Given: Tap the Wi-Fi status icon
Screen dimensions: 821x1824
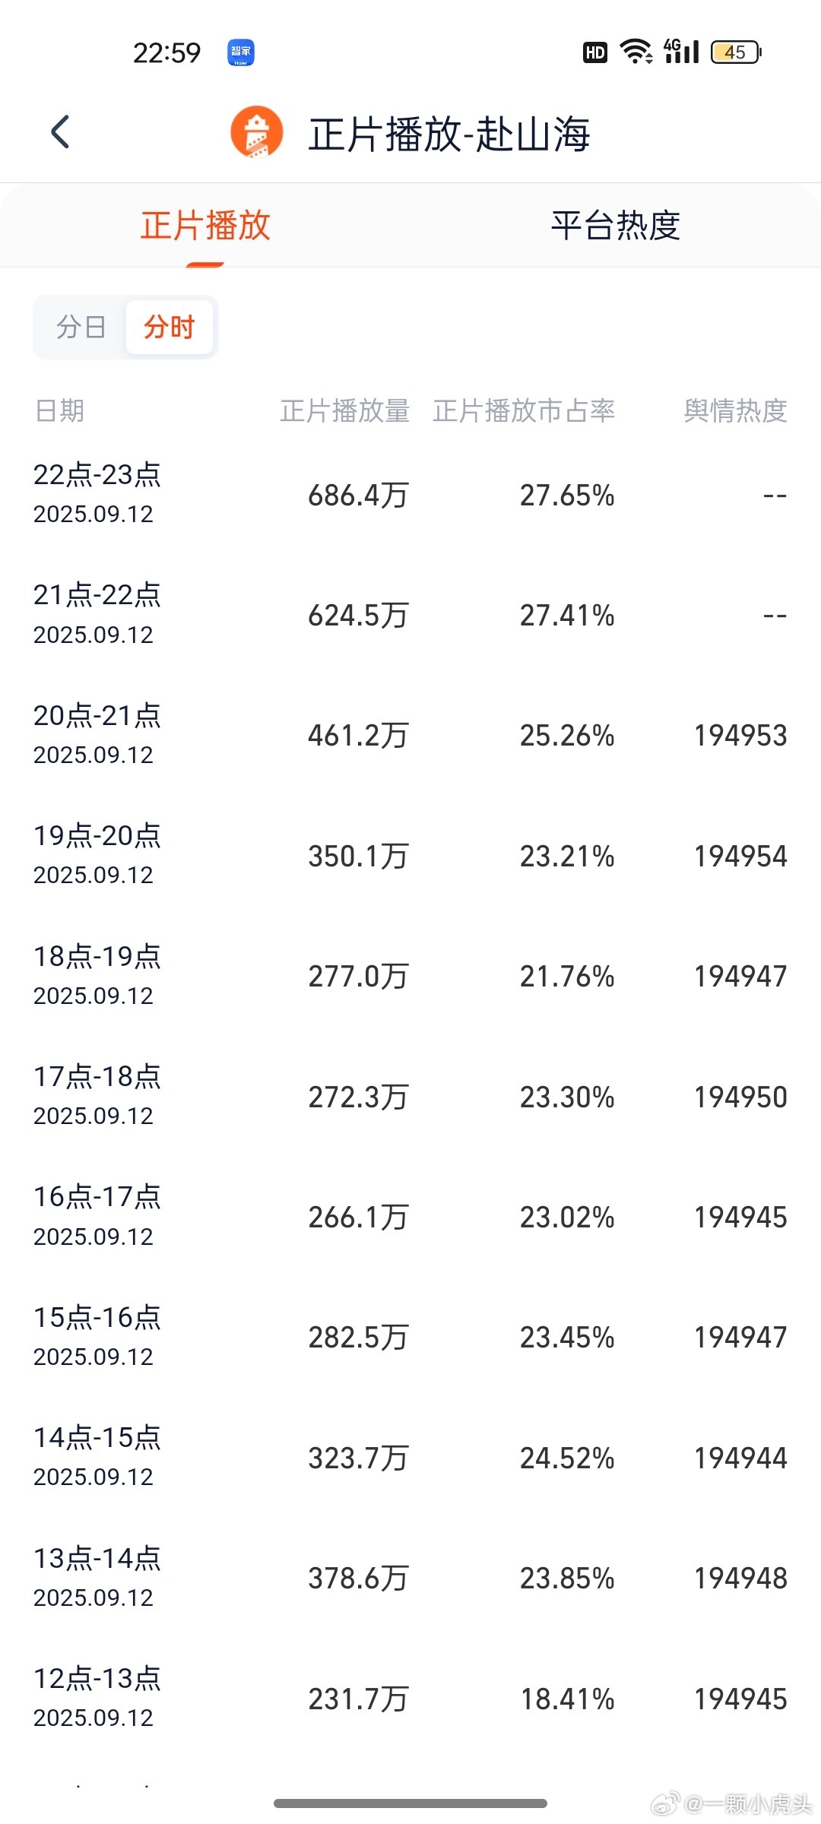Looking at the screenshot, I should (x=636, y=52).
